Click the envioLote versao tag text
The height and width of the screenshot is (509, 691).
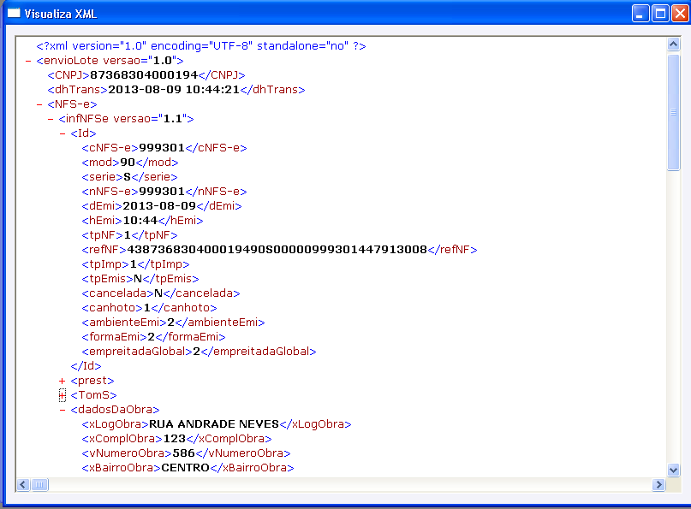coord(110,61)
